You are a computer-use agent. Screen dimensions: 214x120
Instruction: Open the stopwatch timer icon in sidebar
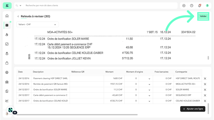click(7, 54)
